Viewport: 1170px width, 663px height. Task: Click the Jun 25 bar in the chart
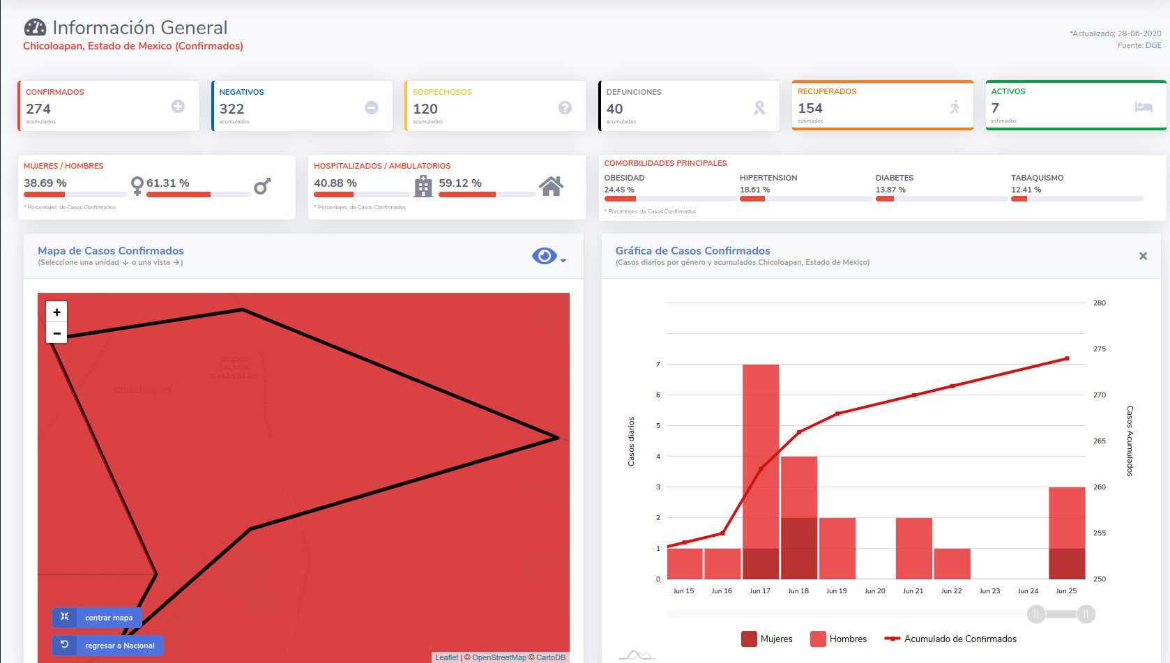click(1067, 533)
